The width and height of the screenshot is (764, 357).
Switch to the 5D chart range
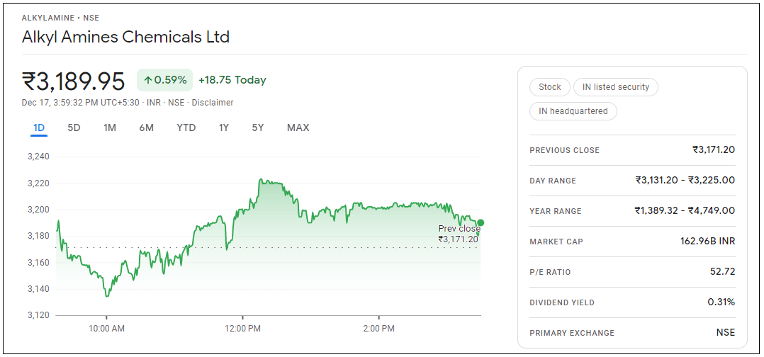[74, 128]
